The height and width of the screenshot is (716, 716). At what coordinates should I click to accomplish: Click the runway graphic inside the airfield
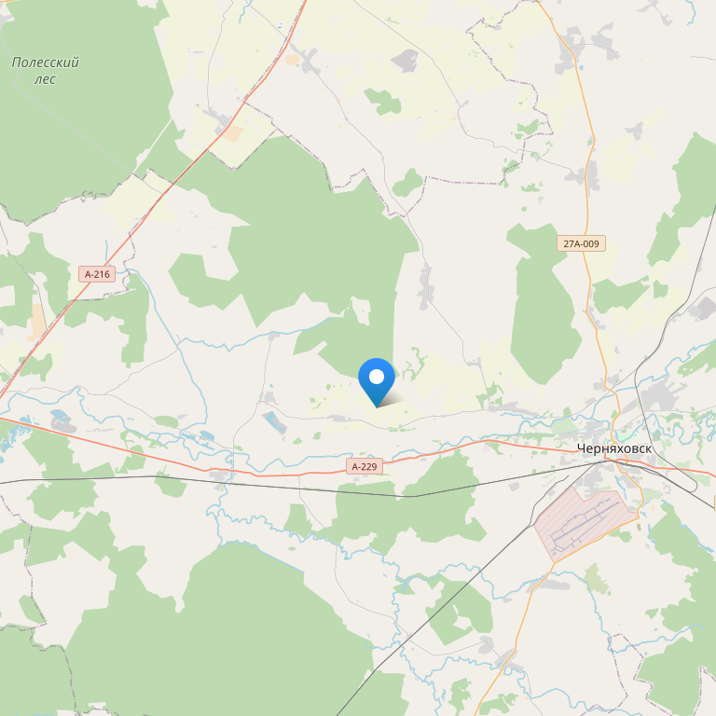coord(585,523)
